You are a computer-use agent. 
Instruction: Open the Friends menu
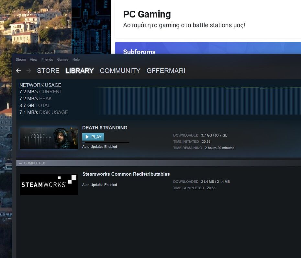point(47,59)
